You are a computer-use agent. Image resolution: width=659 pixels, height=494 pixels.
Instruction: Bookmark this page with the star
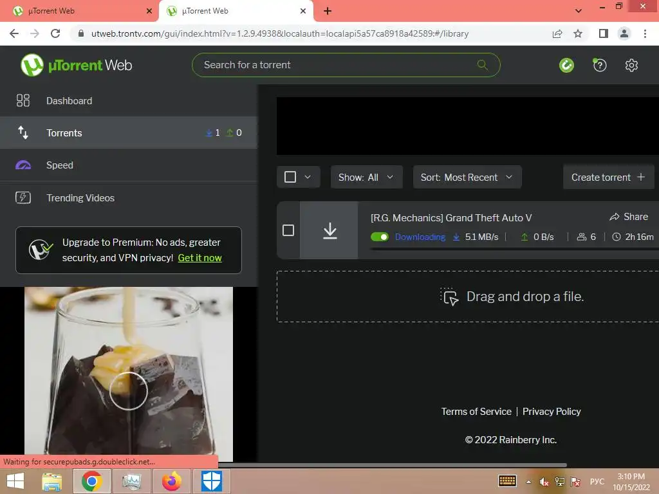click(x=578, y=33)
